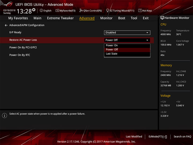Go to the Monitor tab
This screenshot has height=145, width=193.
pyautogui.click(x=106, y=18)
